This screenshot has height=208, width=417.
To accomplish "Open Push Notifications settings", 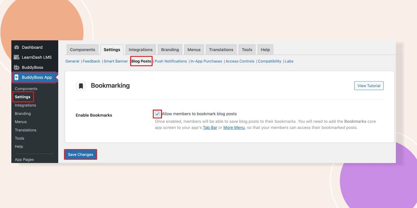I will click(171, 61).
